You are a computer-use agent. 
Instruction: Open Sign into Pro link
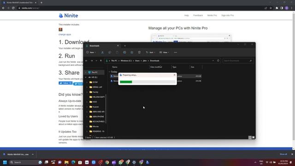[x=227, y=15]
